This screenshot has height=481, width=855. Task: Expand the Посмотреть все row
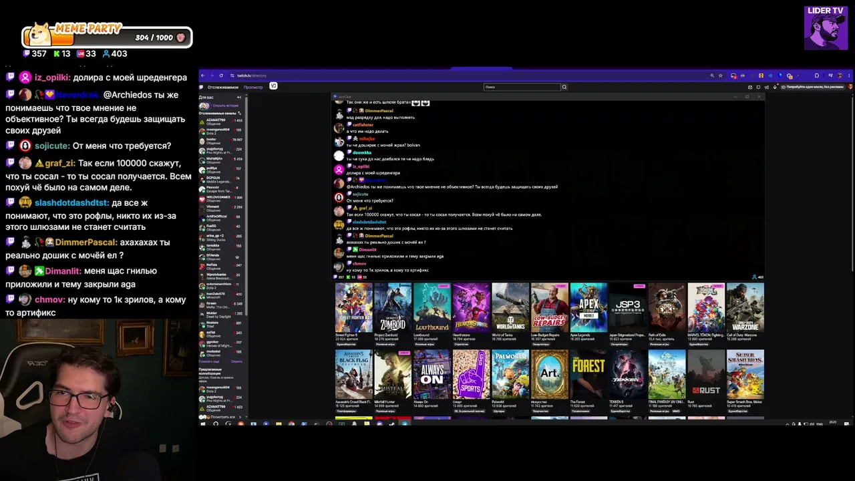pyautogui.click(x=222, y=418)
